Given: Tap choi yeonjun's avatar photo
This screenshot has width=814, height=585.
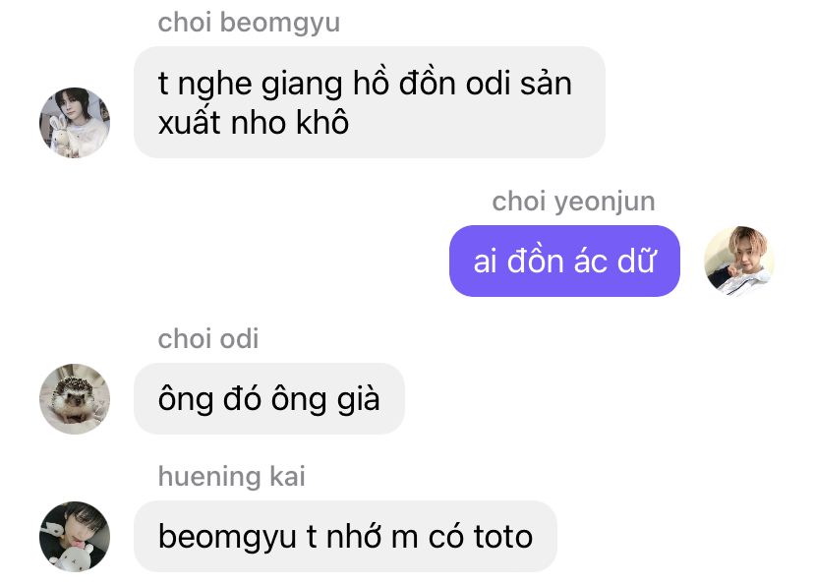Looking at the screenshot, I should point(738,261).
